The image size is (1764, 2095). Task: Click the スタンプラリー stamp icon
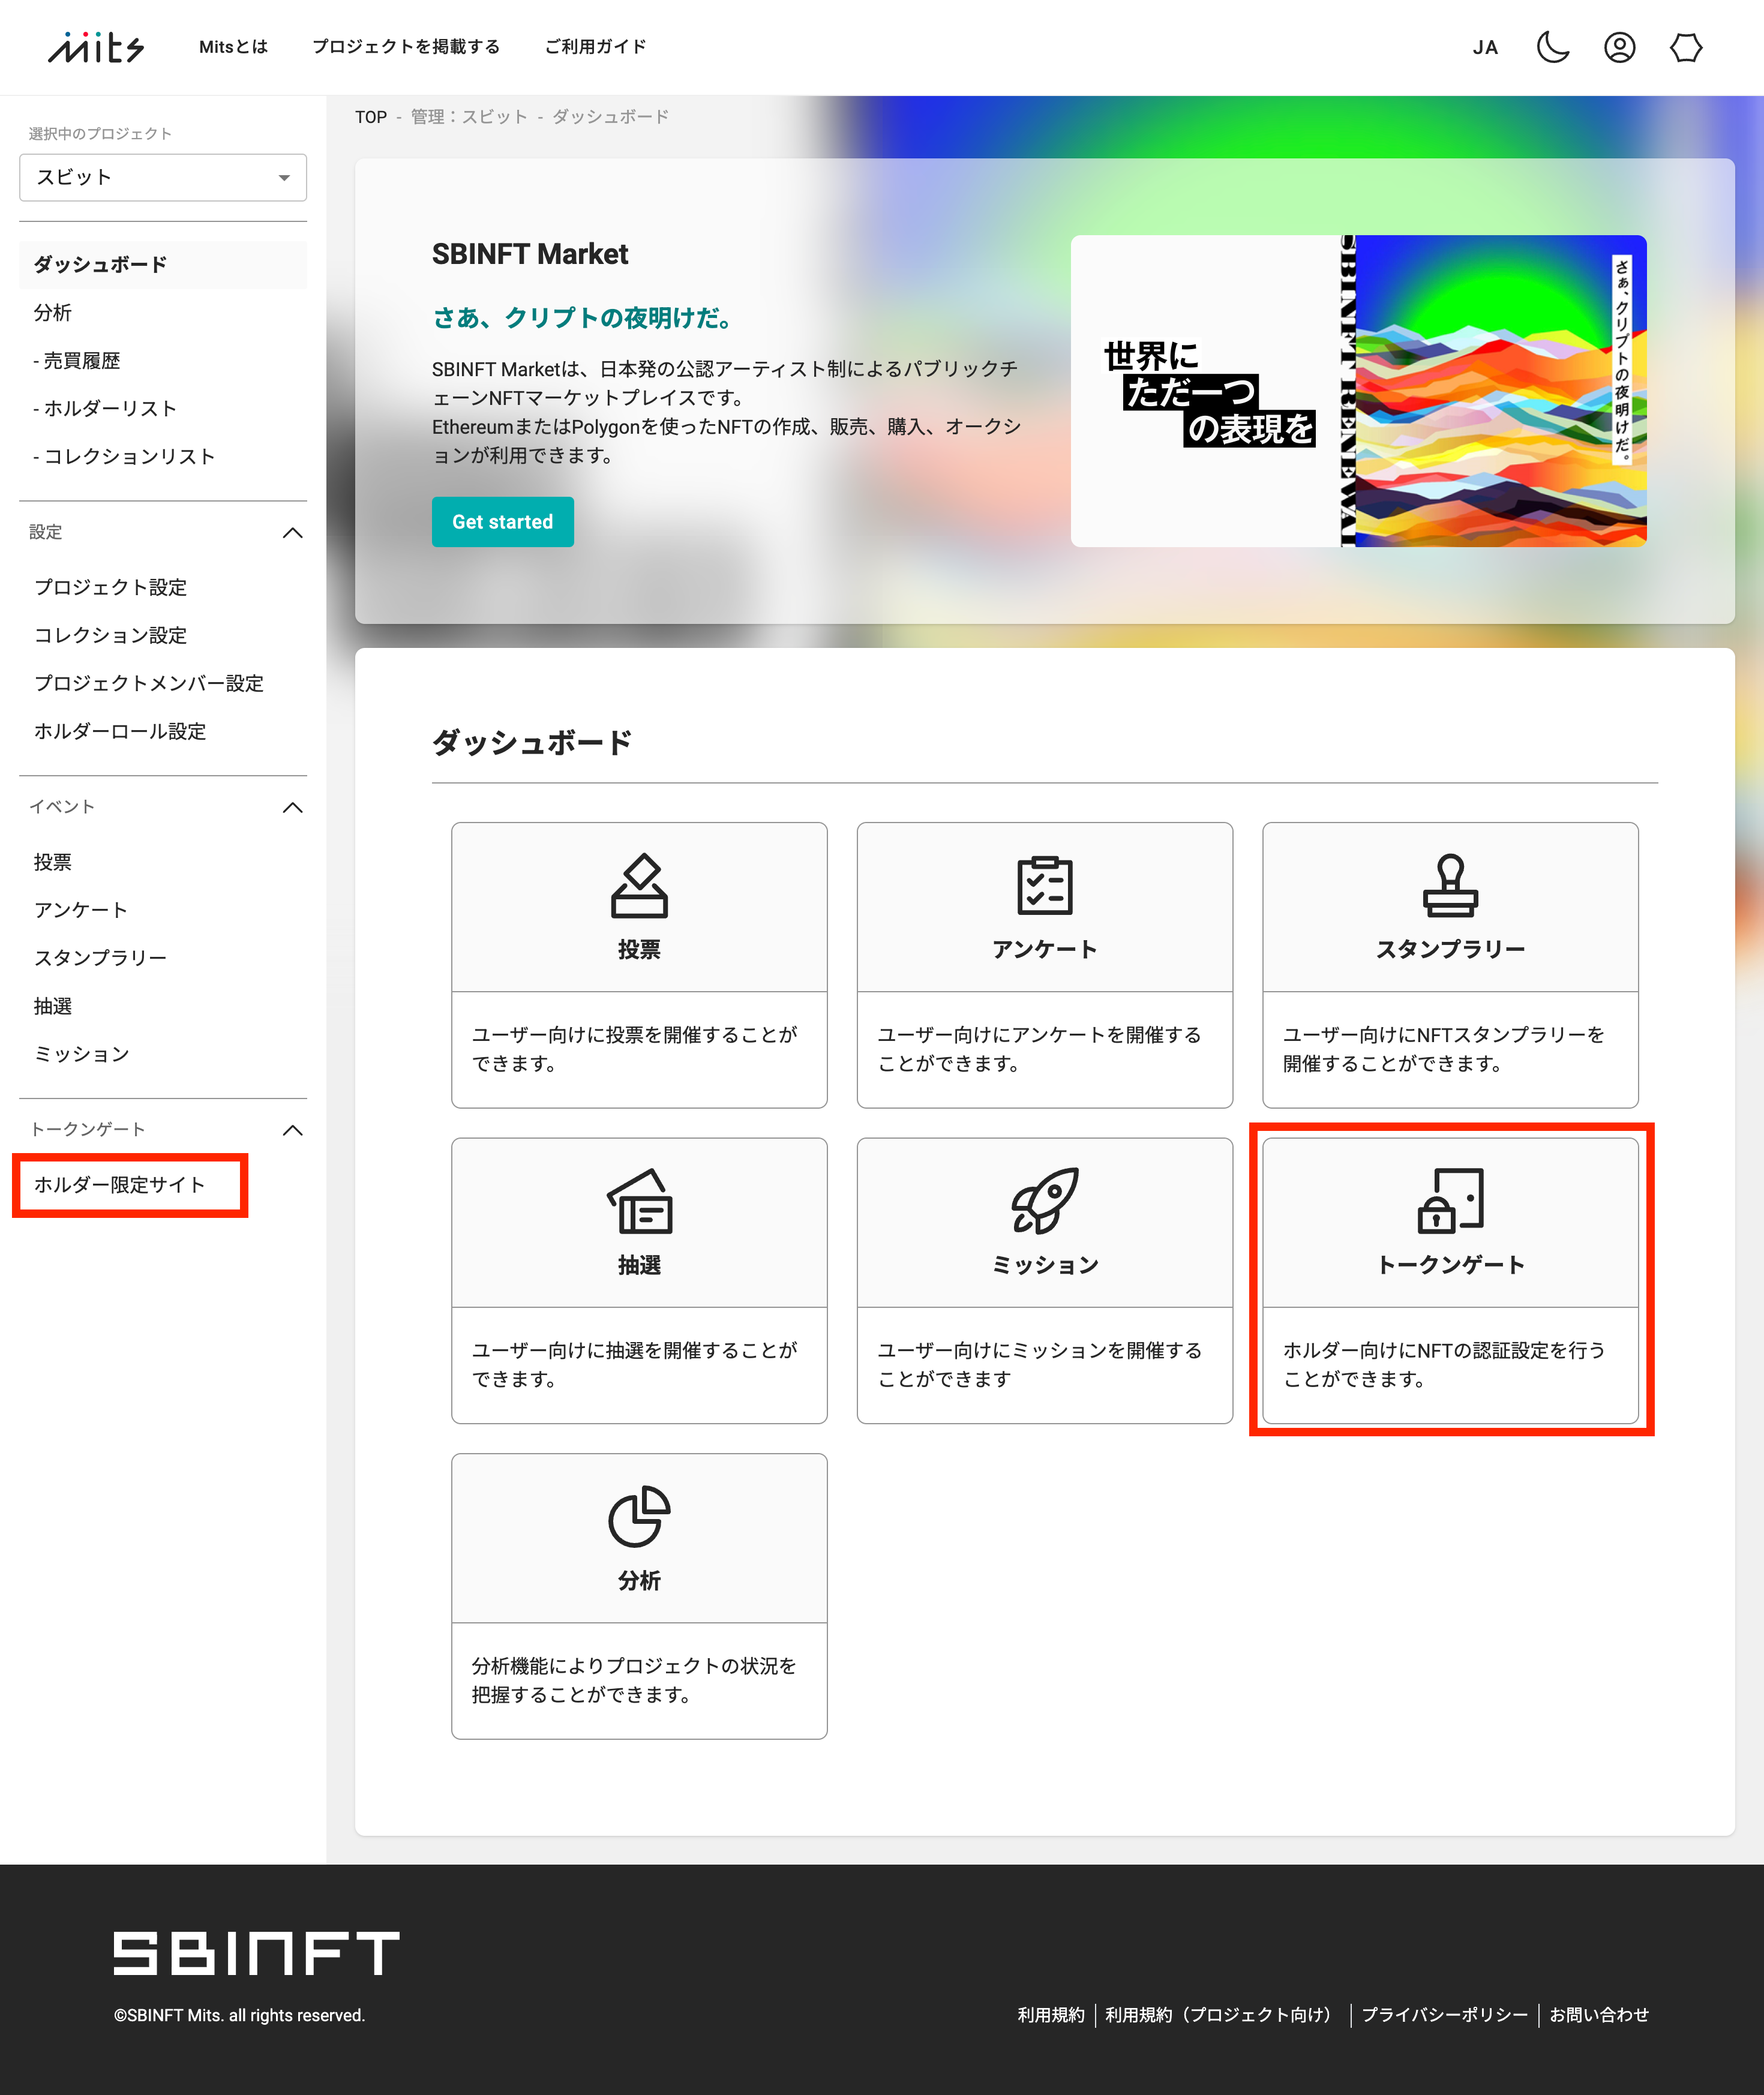click(1451, 886)
